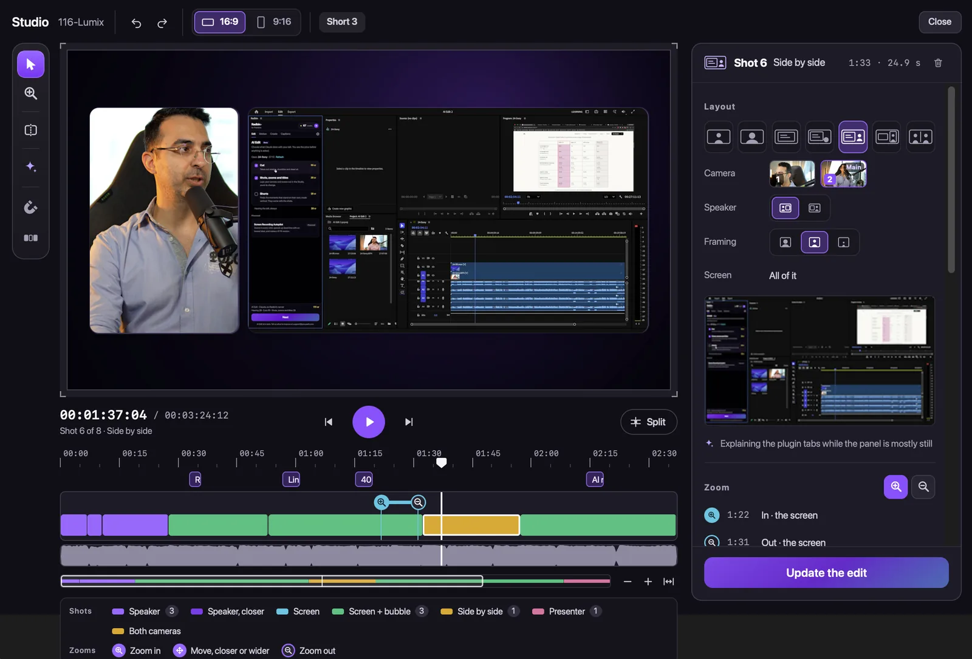The width and height of the screenshot is (972, 659).
Task: Select the zoom-in handle on the timeline
Action: point(381,502)
